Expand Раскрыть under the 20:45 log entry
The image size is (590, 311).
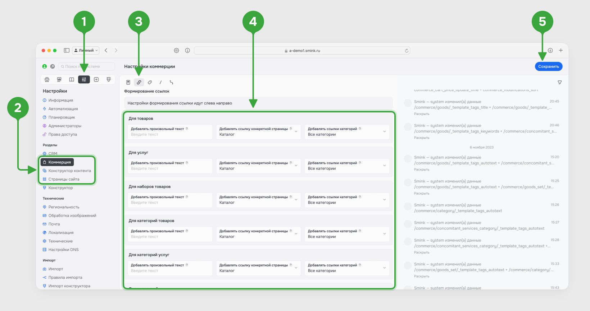422,114
